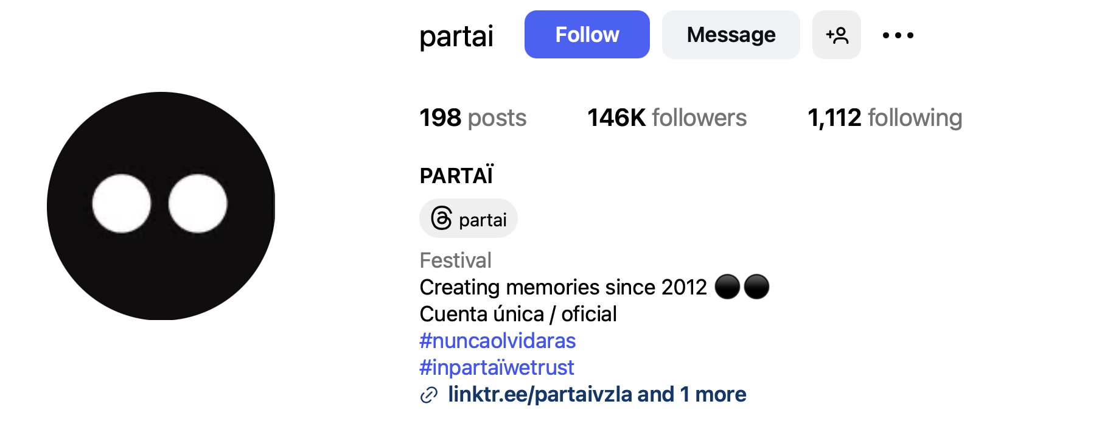Click the PARTAÏ display name

(456, 176)
